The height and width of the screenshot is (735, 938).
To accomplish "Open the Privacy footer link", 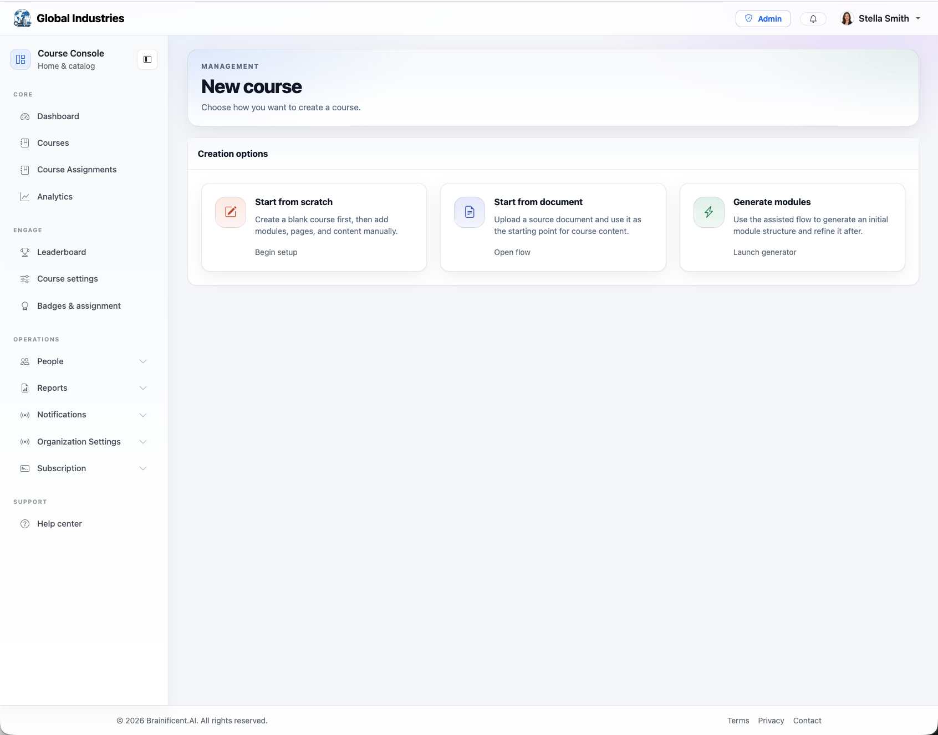I will [x=771, y=721].
